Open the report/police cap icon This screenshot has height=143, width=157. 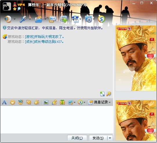[75, 19]
